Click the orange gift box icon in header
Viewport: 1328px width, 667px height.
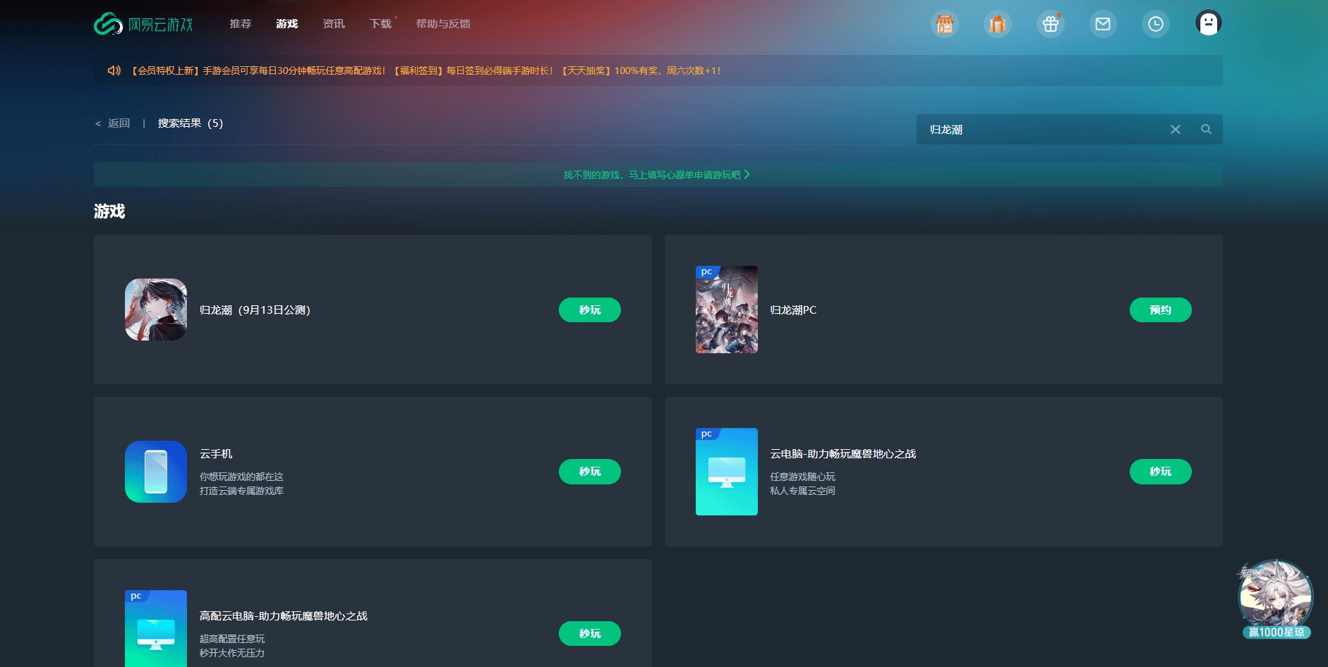(997, 24)
